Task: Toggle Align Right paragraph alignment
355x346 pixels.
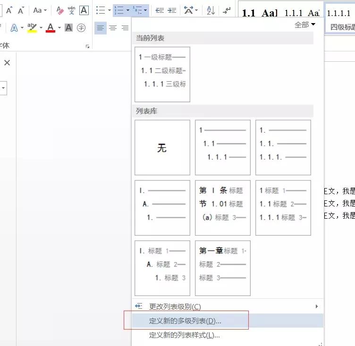Action: (125, 28)
